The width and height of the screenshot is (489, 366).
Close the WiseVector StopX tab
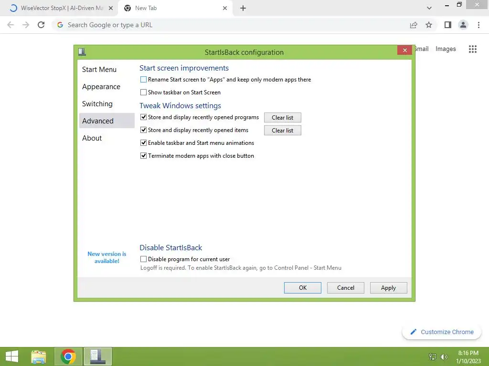click(x=111, y=9)
